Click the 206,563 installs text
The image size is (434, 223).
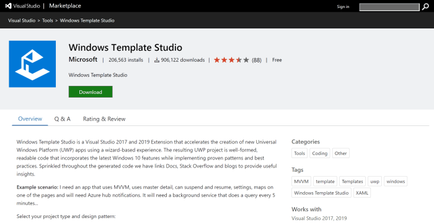(x=126, y=60)
